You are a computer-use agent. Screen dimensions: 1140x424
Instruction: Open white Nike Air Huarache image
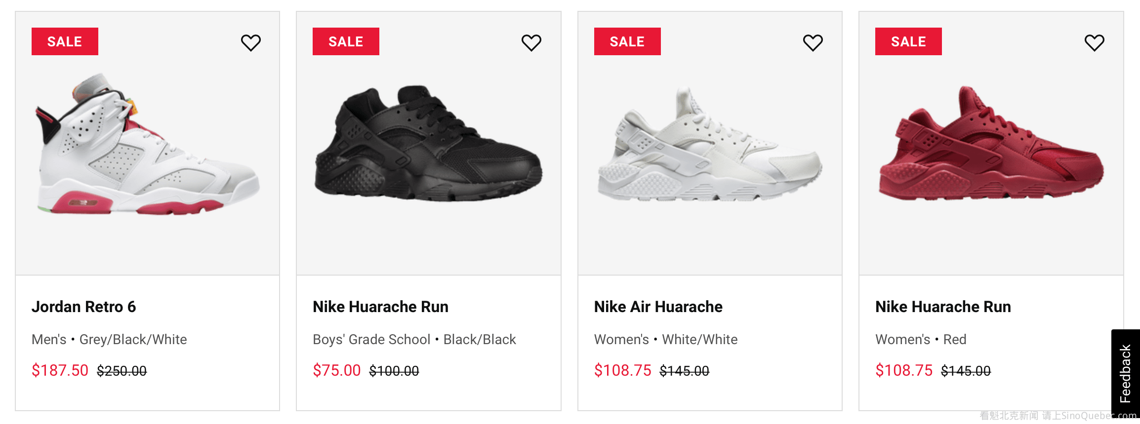710,145
